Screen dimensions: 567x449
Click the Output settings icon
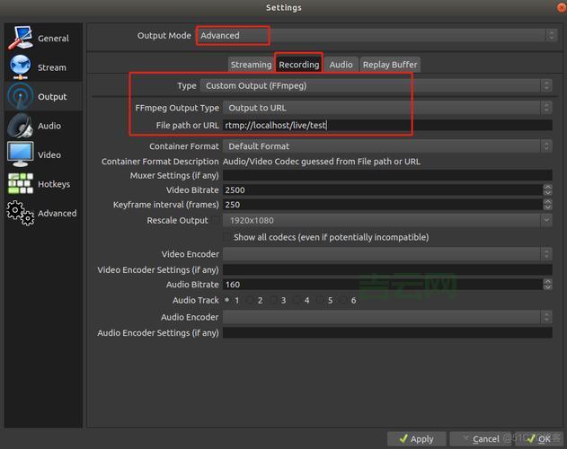[21, 96]
